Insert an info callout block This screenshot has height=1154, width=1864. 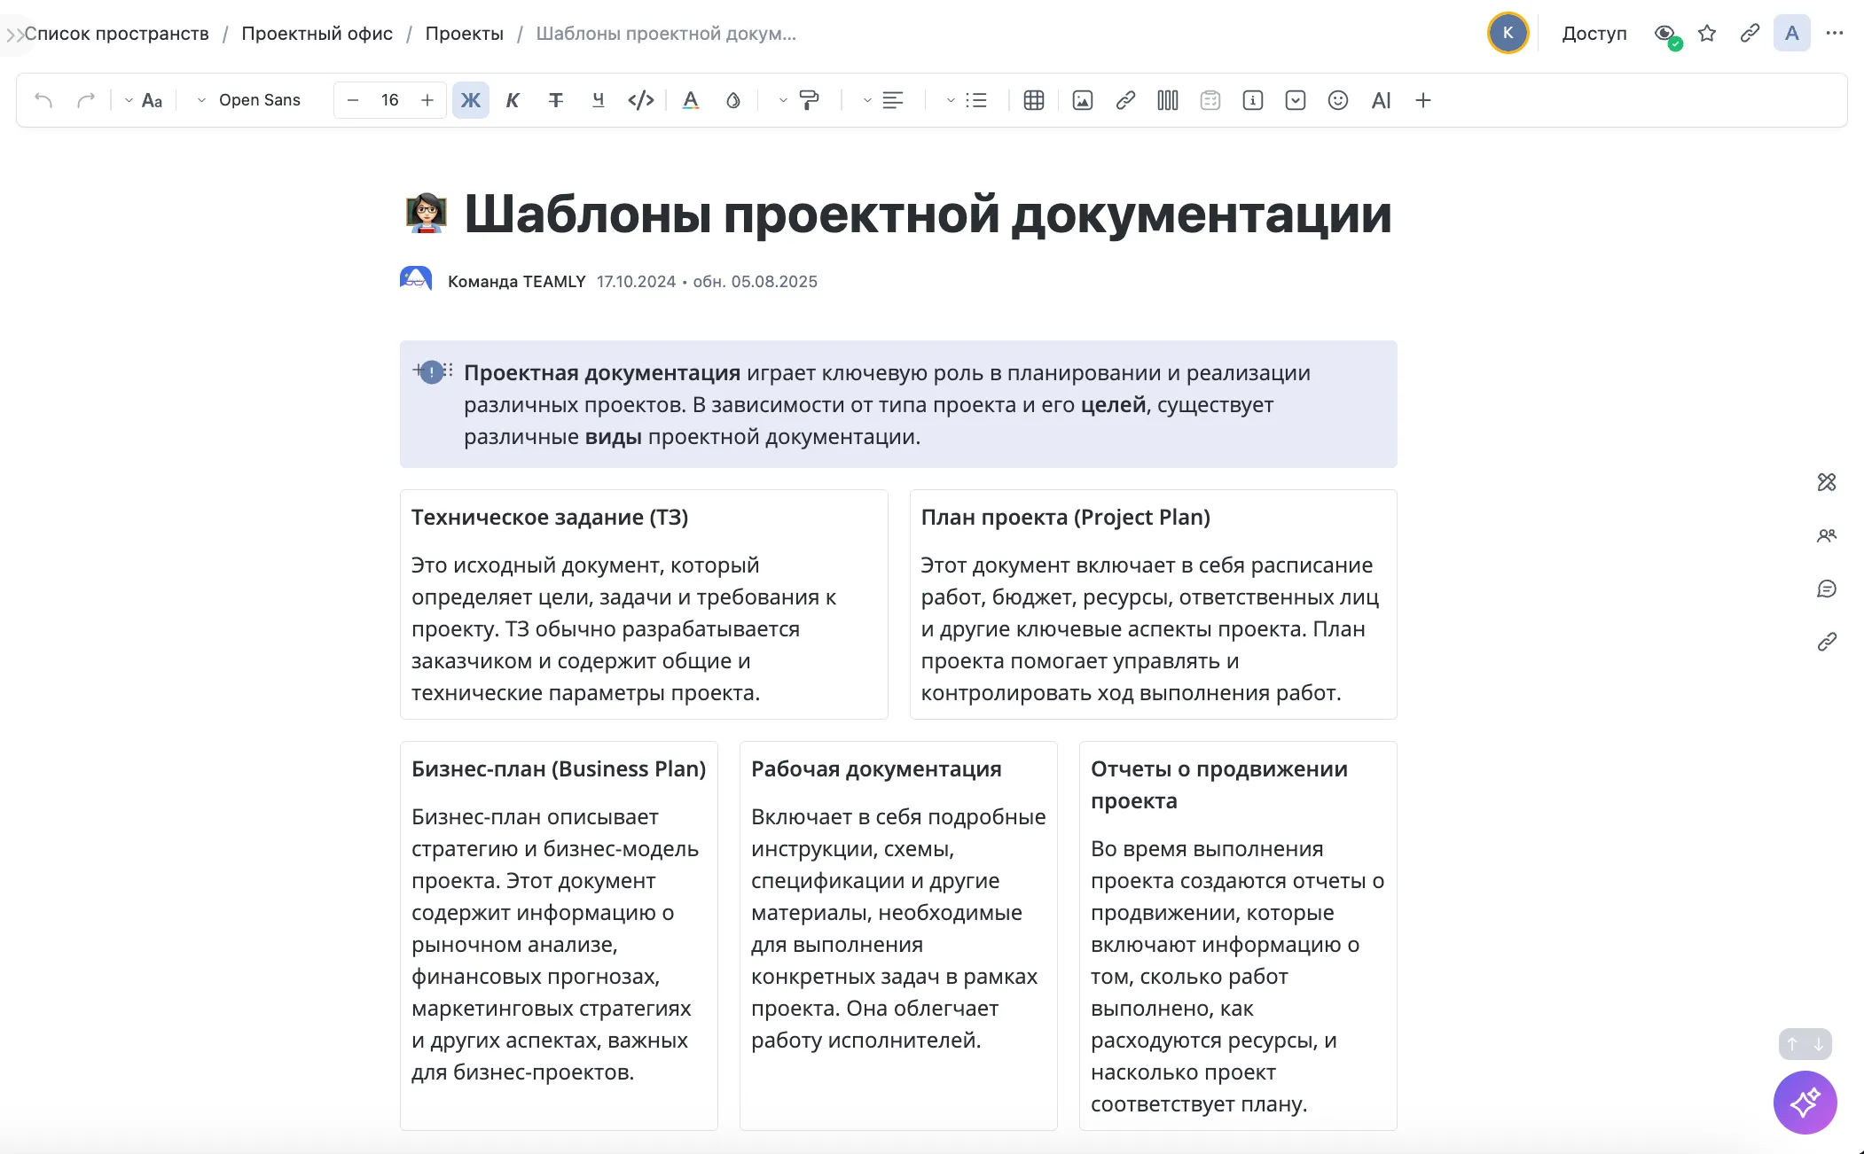click(1253, 100)
